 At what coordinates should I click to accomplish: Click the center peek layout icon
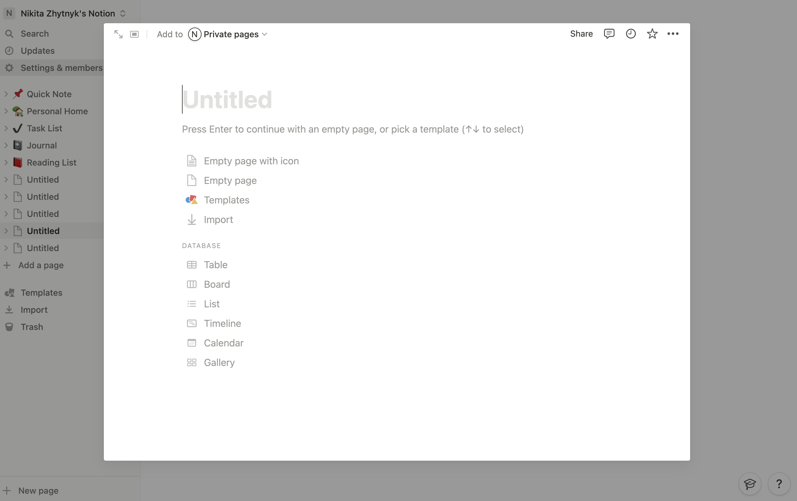point(134,34)
